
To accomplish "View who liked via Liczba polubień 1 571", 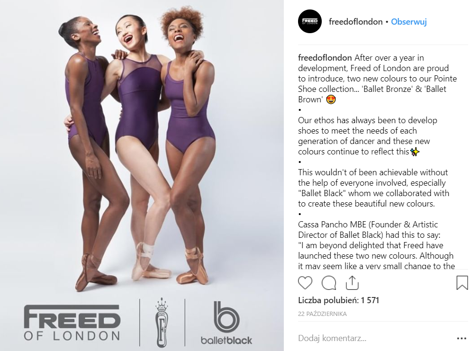I will coord(338,300).
